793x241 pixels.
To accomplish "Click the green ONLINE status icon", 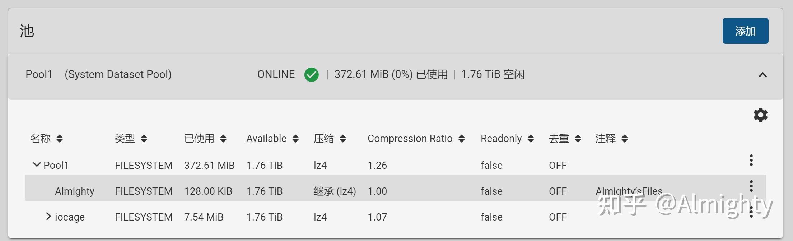I will click(x=311, y=74).
